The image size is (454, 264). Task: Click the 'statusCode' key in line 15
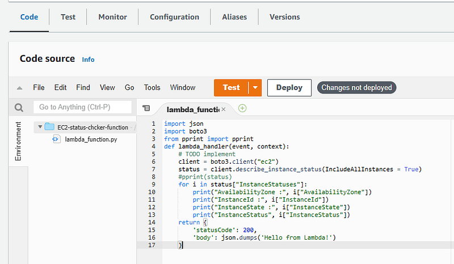click(x=215, y=230)
